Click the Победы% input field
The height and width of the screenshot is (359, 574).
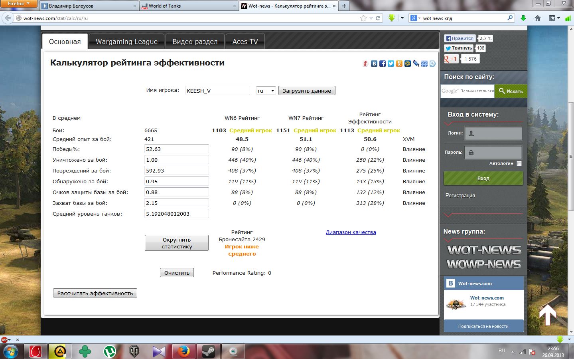[176, 149]
